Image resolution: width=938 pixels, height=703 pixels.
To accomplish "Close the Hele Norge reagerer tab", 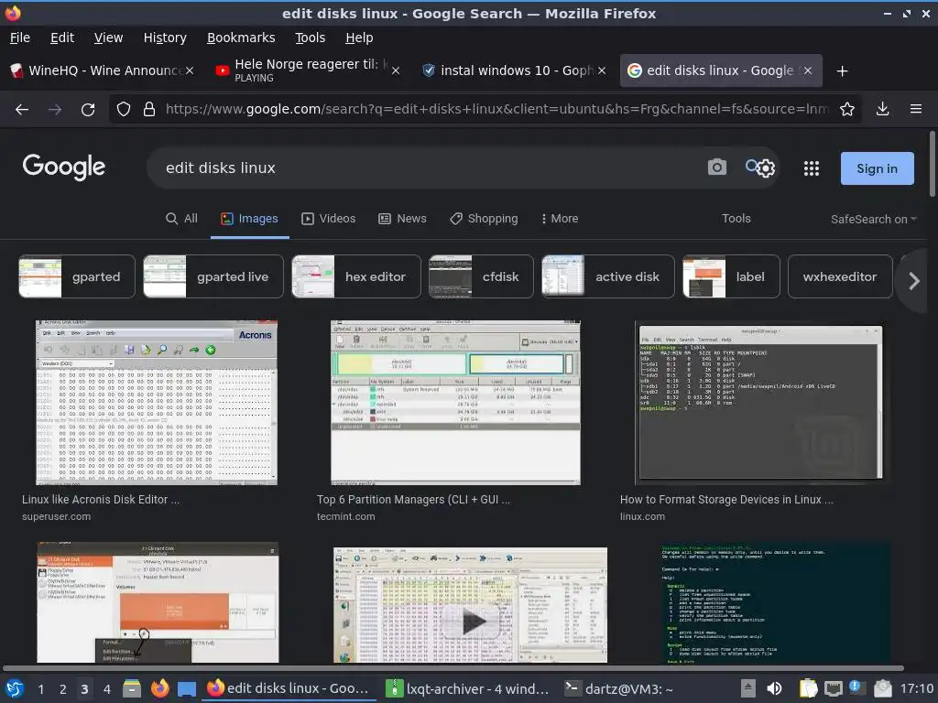I will [x=396, y=70].
